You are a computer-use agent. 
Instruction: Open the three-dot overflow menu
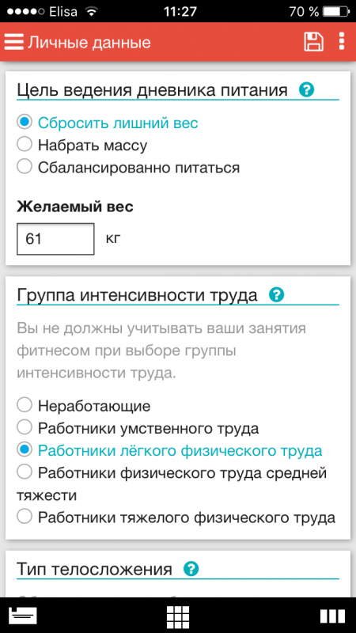[x=342, y=42]
